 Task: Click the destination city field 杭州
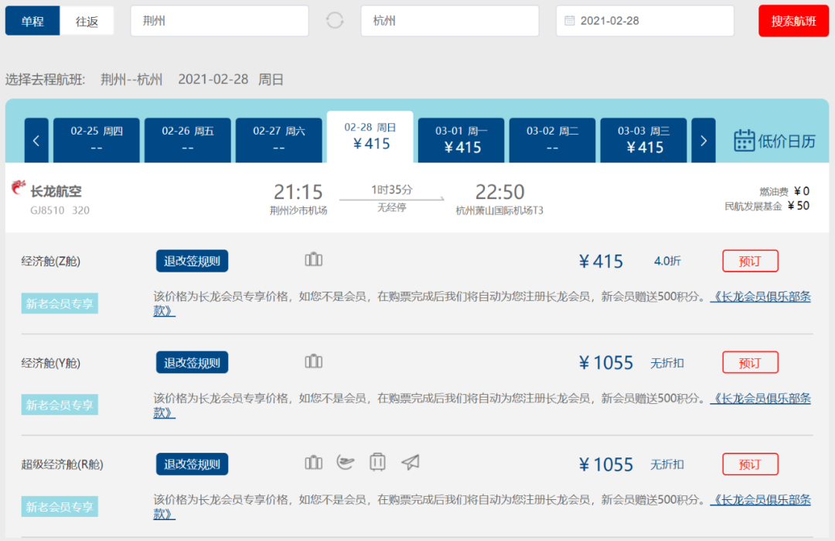click(x=449, y=21)
